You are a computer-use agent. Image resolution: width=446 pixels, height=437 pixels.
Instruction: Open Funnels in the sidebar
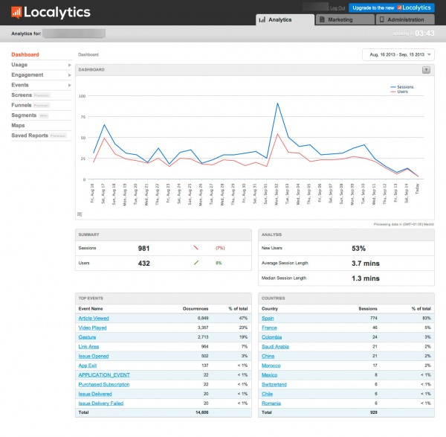click(22, 105)
